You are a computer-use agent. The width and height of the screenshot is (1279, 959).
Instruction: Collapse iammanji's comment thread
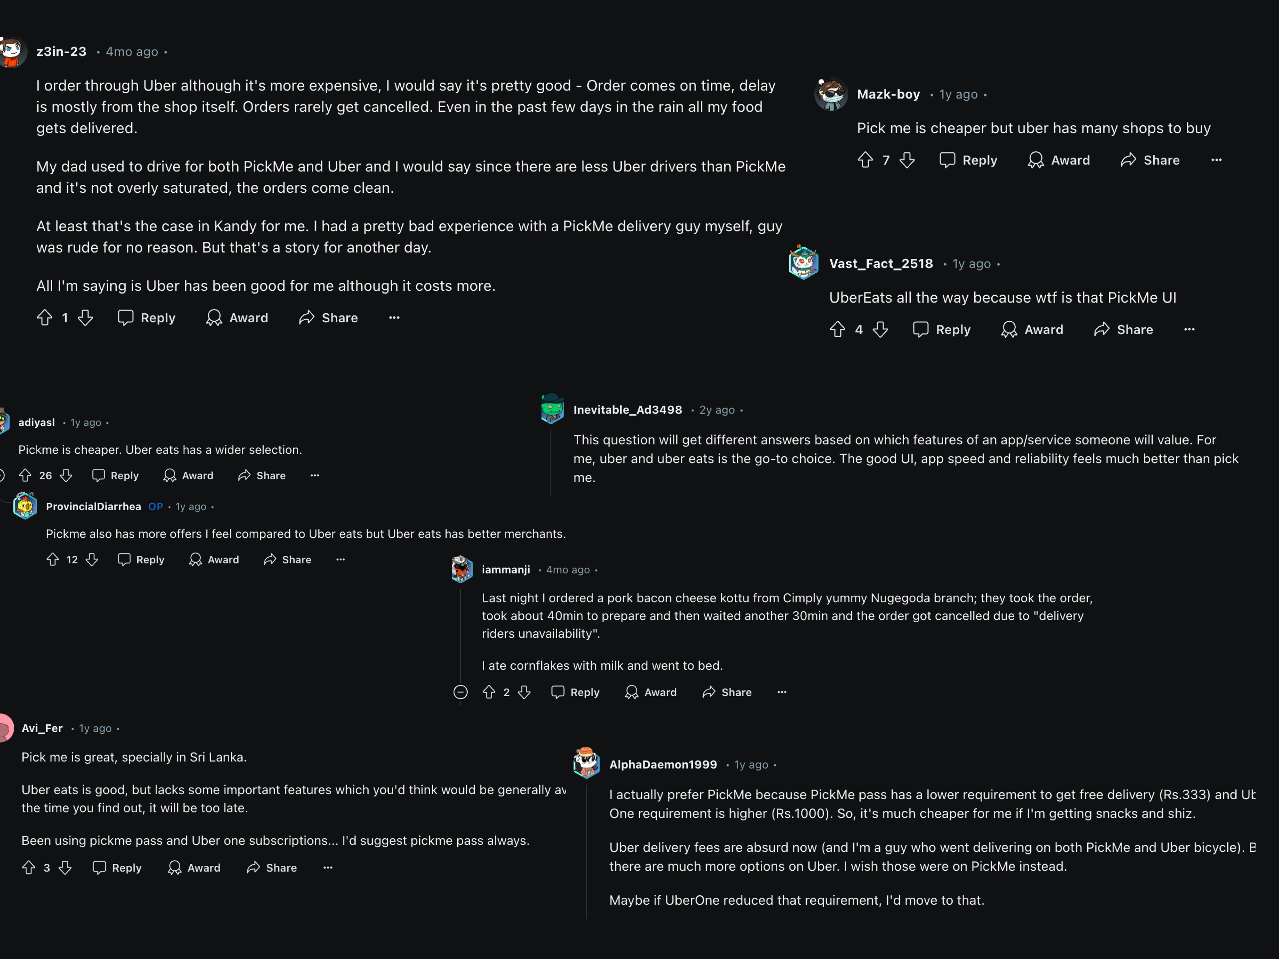pos(460,692)
